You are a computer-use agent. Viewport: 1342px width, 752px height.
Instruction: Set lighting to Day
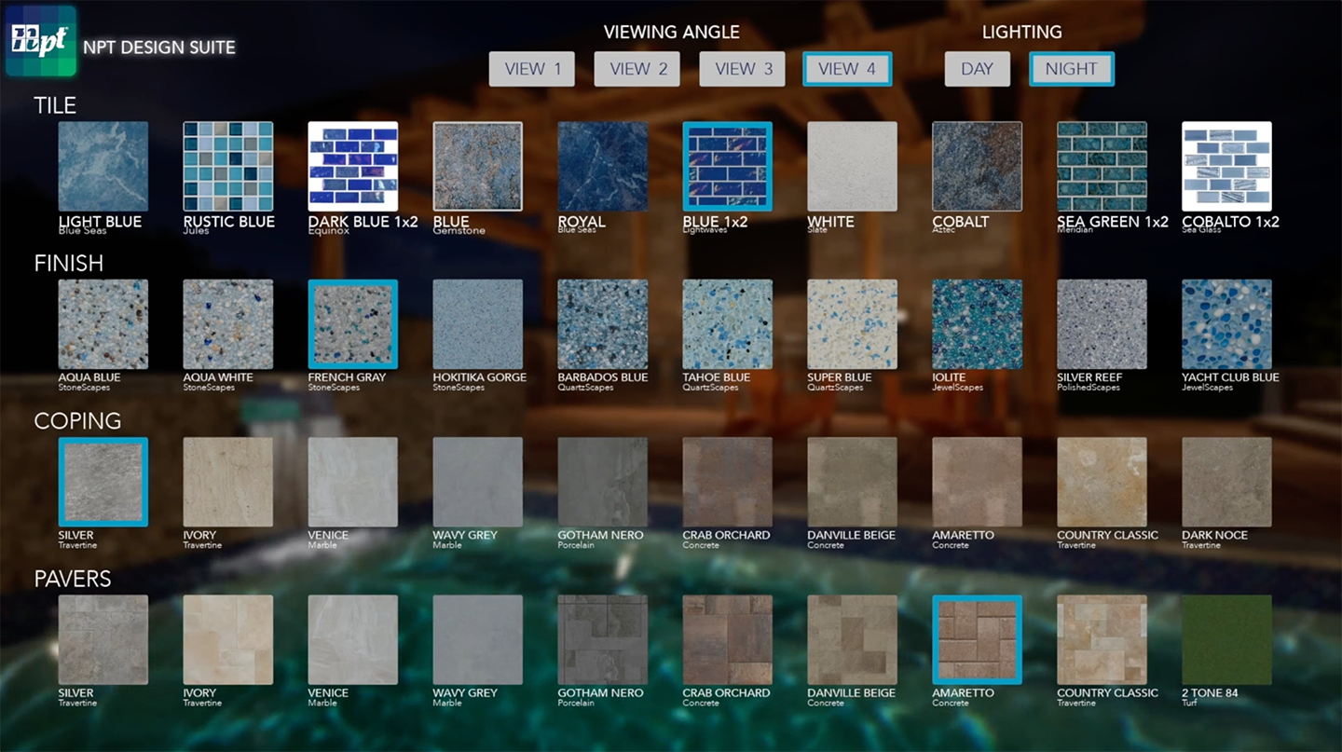pos(978,69)
